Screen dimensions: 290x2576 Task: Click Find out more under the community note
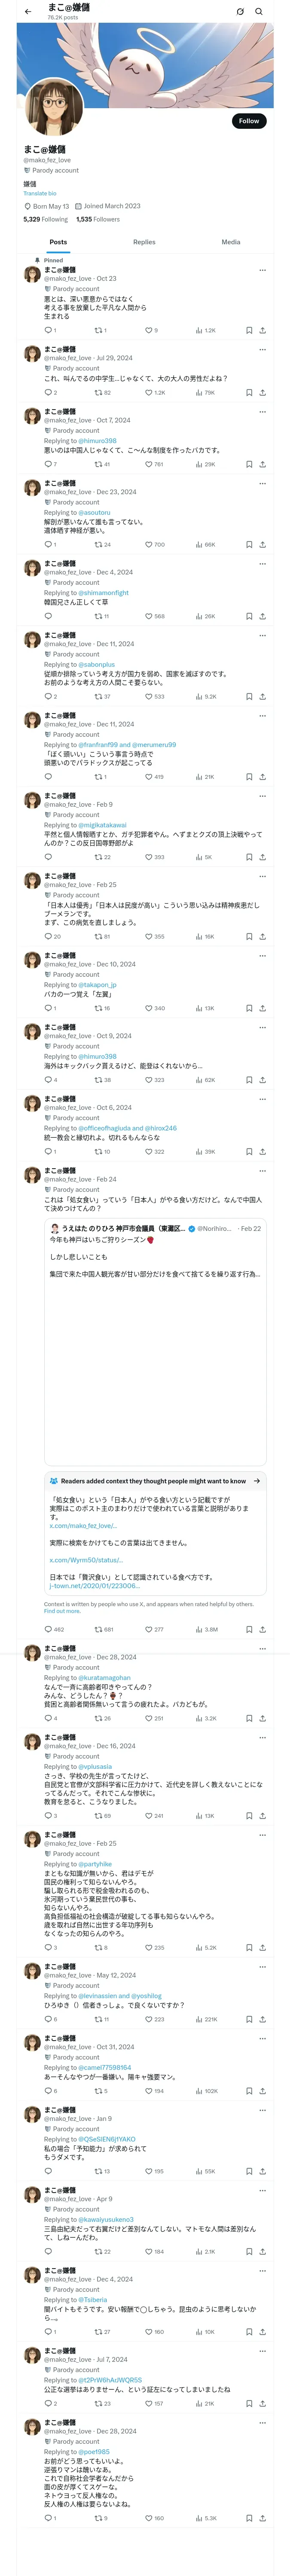(62, 1611)
